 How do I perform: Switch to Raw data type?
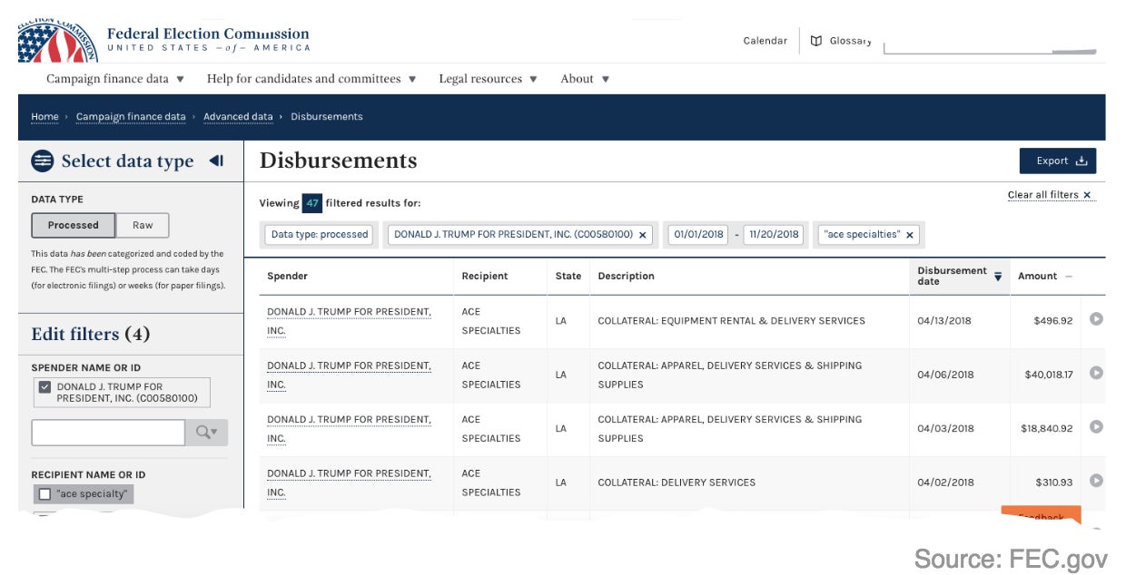pos(143,225)
